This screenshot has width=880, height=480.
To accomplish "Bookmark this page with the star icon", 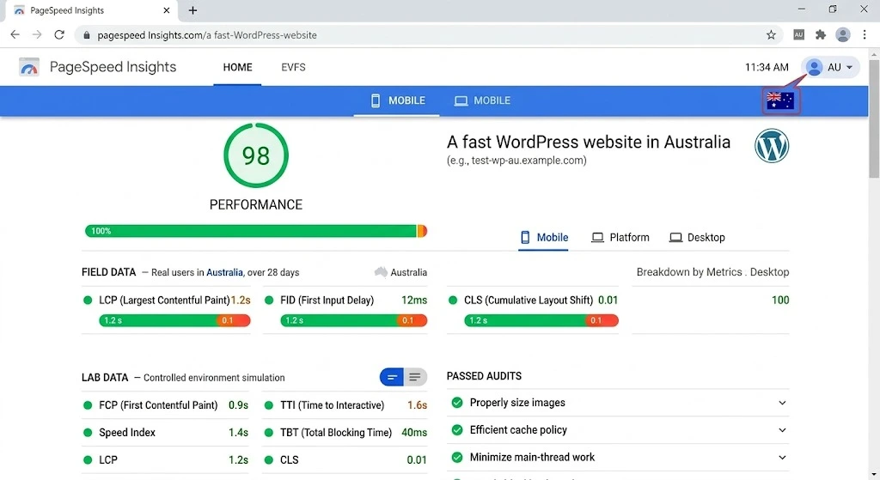I will 771,35.
